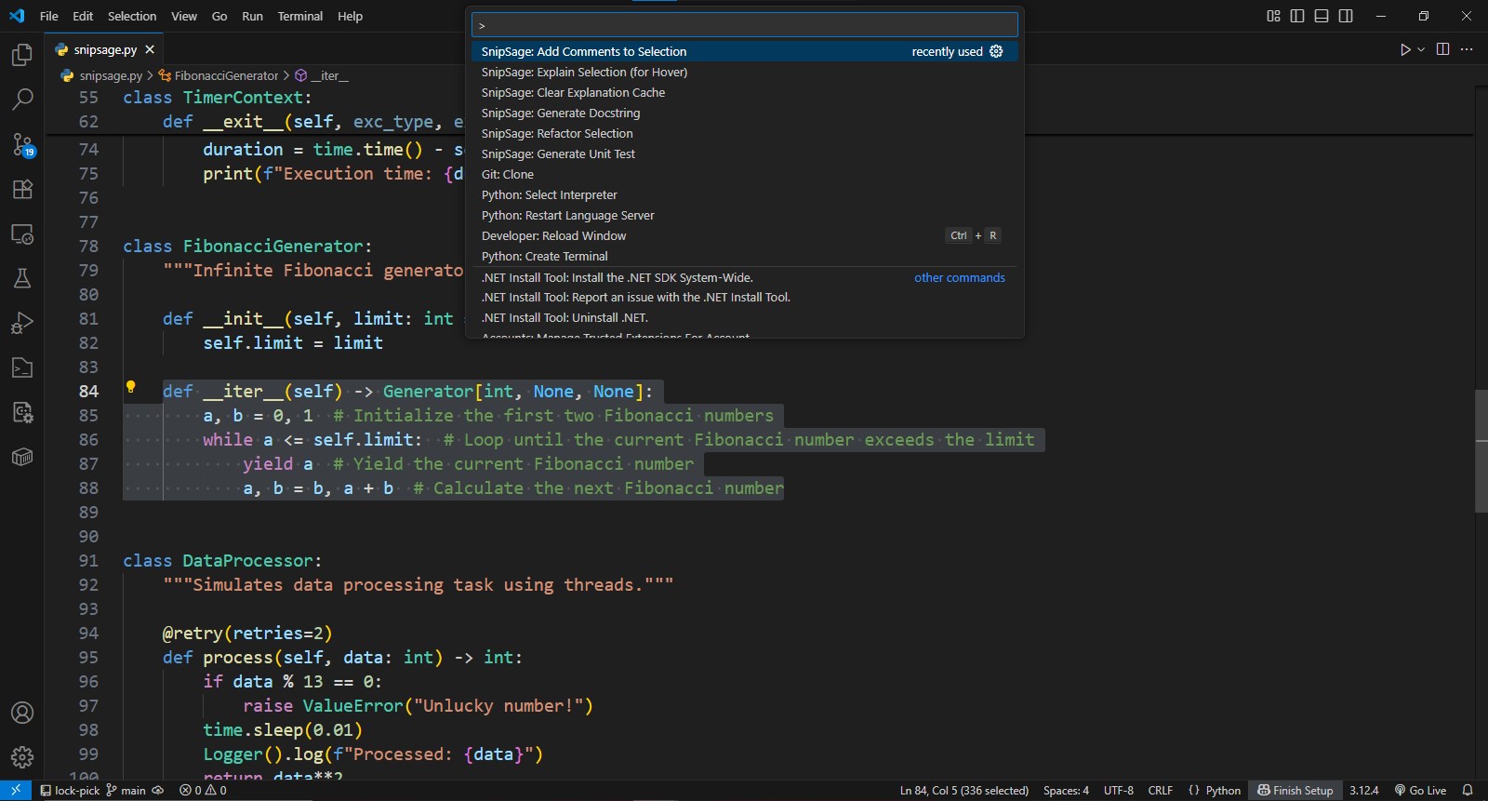Click the Finish Setup status button
Screen dimensions: 1488x801
click(1295, 790)
